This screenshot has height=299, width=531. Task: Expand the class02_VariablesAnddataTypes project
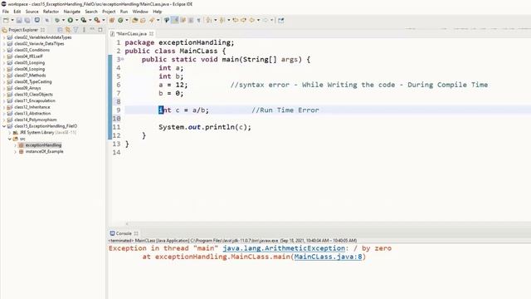point(4,37)
